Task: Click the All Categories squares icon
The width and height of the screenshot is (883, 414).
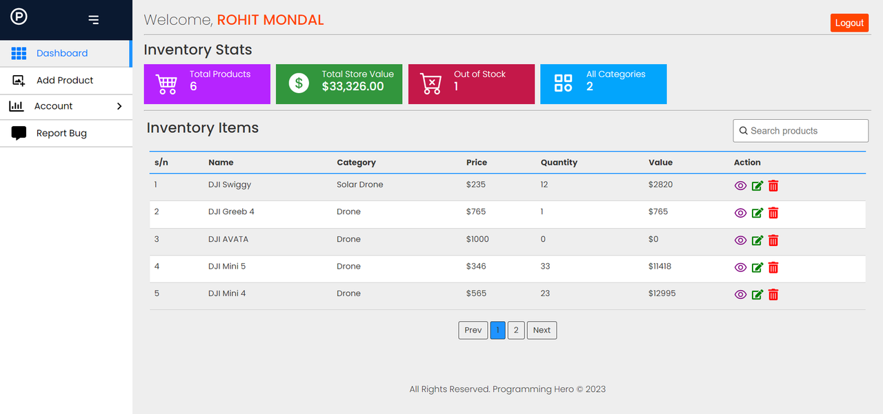Action: pos(564,83)
